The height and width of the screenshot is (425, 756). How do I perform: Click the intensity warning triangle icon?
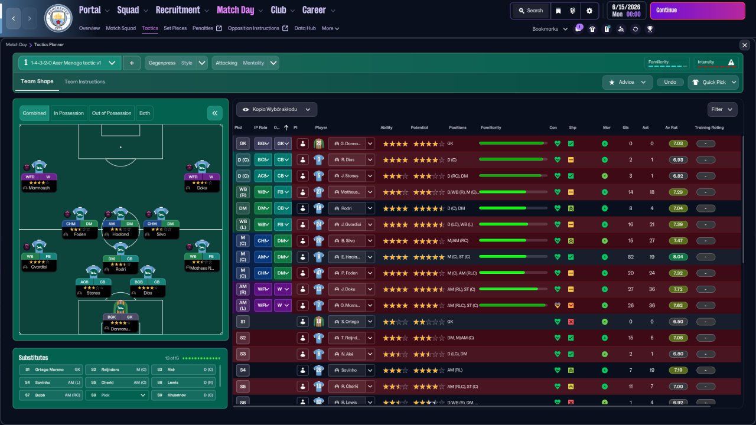(731, 62)
